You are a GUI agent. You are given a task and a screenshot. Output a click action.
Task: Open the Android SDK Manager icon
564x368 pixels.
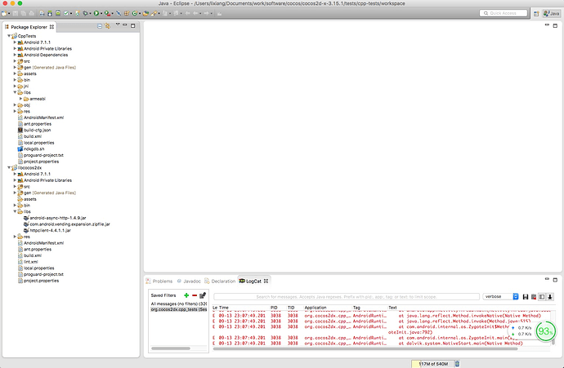pos(50,13)
